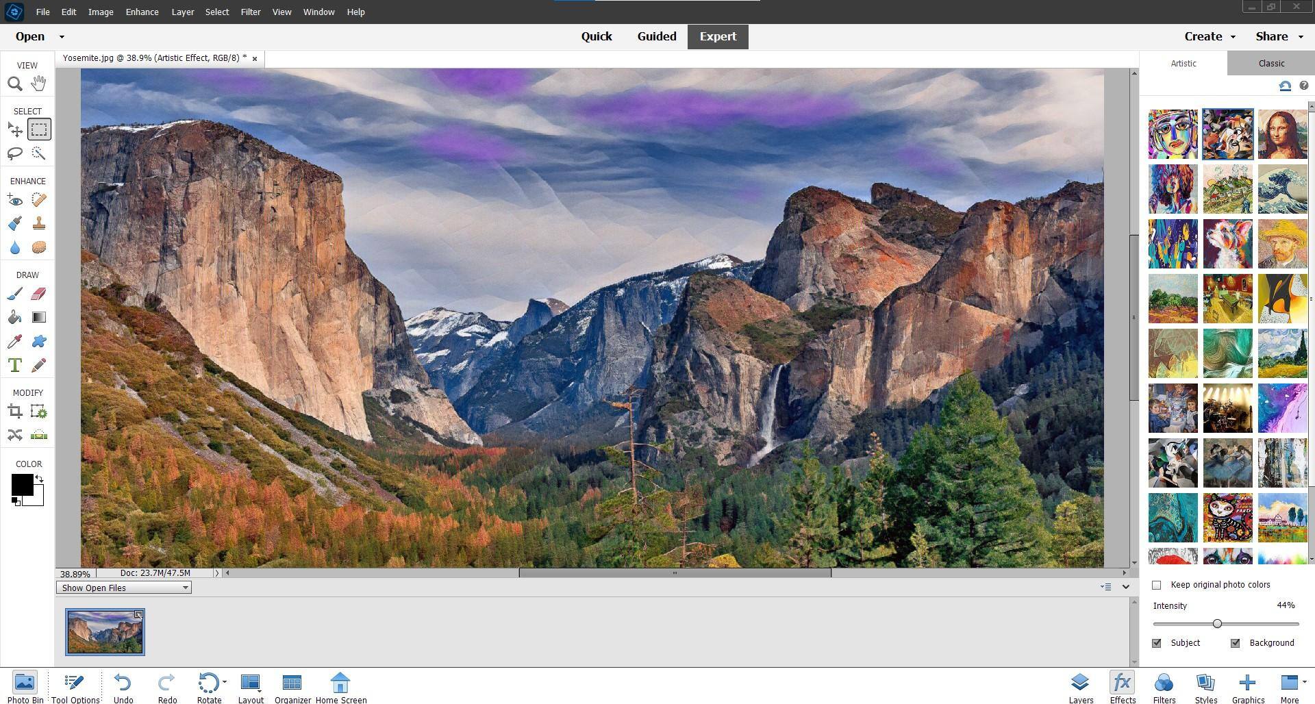Uncheck the Background checkbox
This screenshot has height=704, width=1315.
point(1236,643)
